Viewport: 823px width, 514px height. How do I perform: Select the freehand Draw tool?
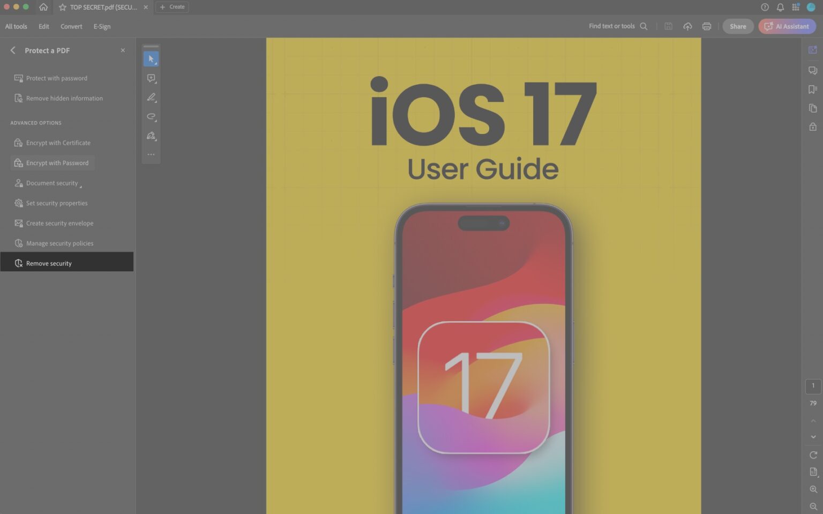[151, 116]
